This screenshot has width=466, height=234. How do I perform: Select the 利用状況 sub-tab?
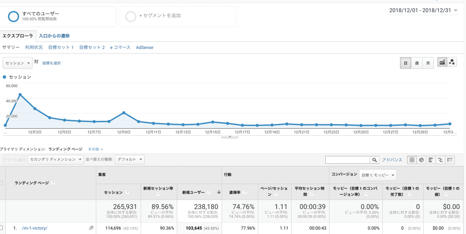[x=34, y=48]
